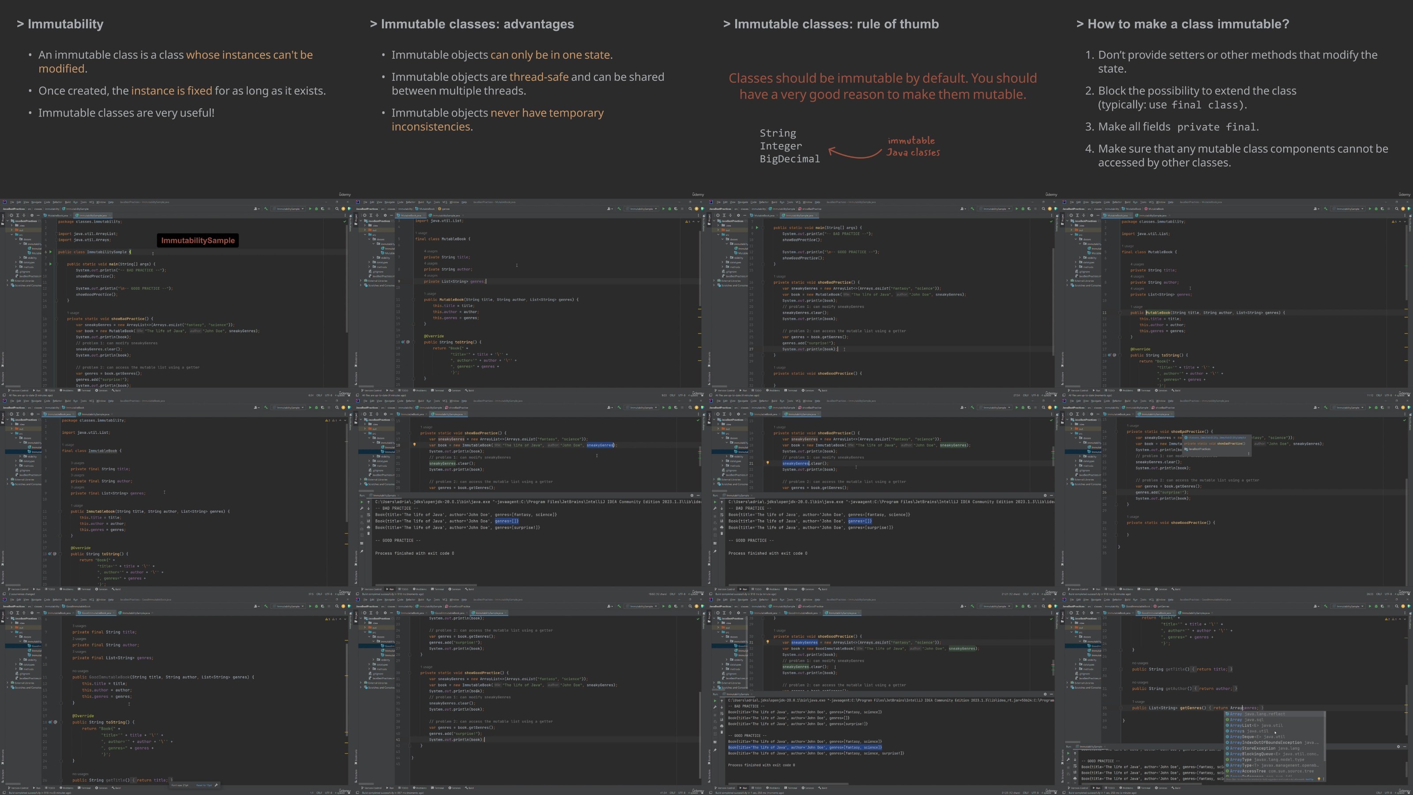
Task: Click UTF-8 encoding status, red ImmutabilitySample label frame
Action: [329, 396]
